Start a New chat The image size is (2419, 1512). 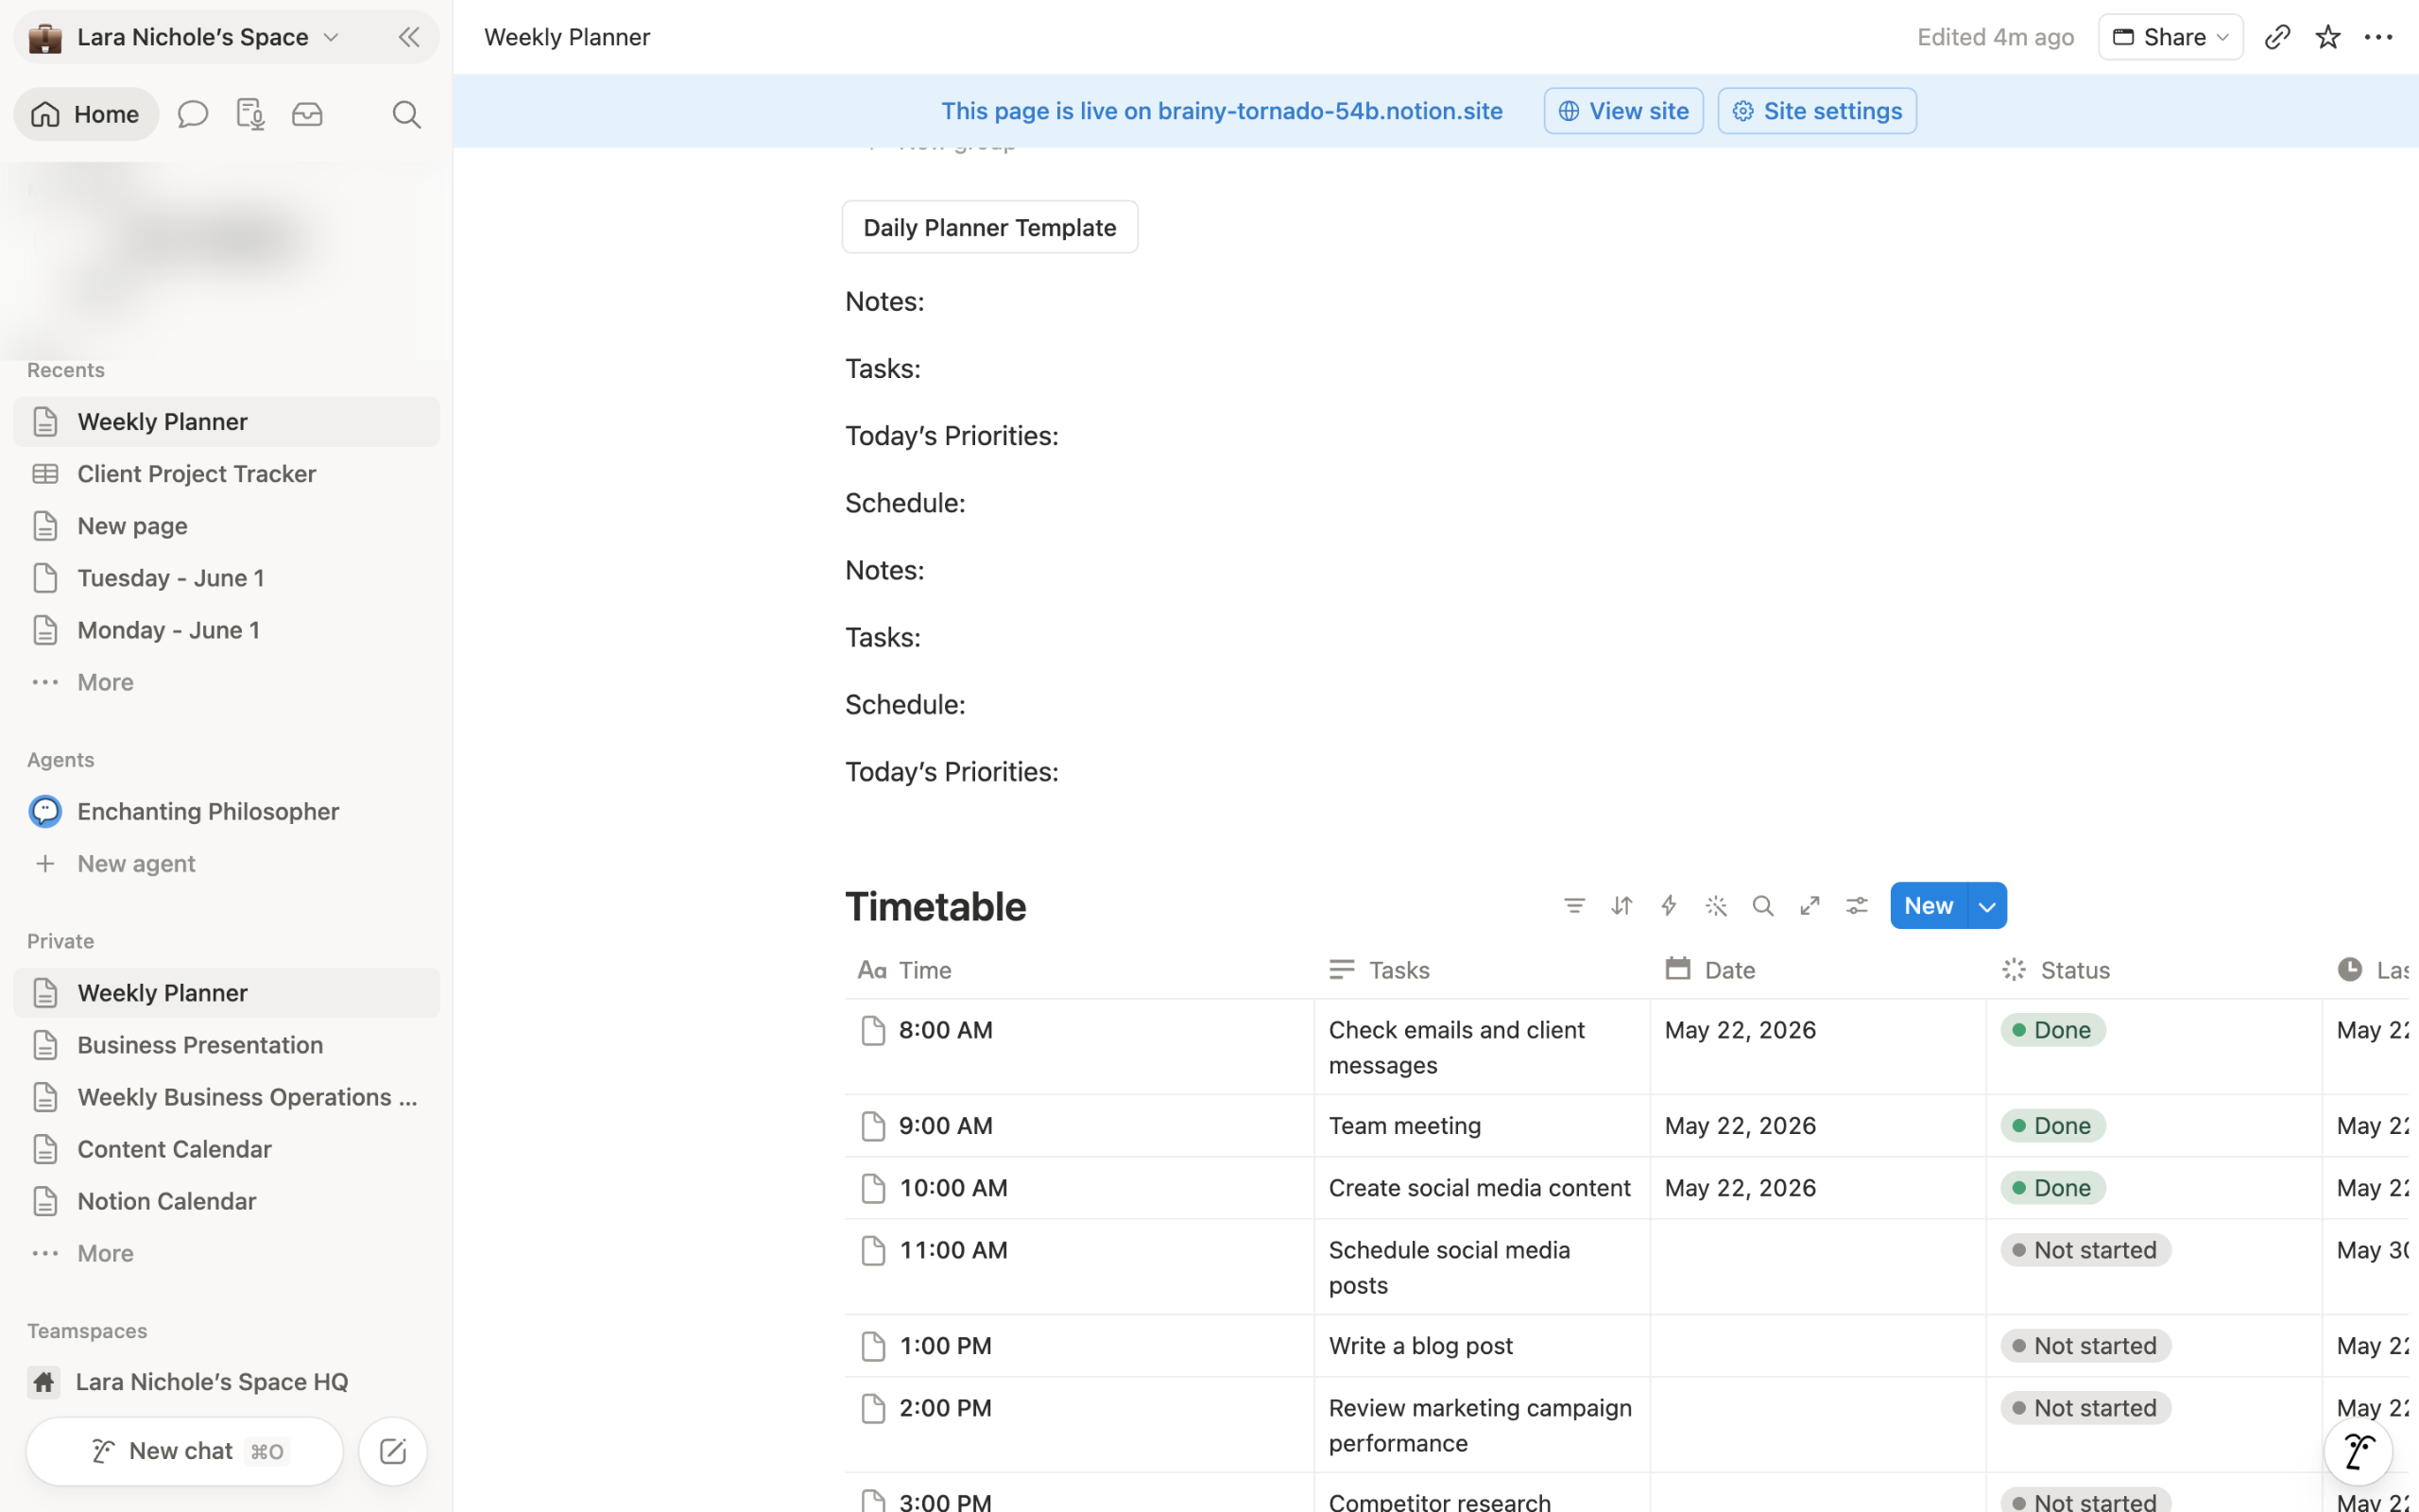(185, 1451)
